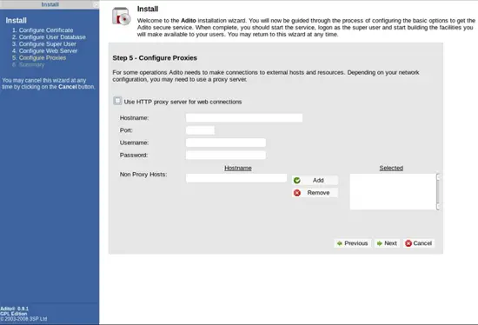Click the green Previous arrow icon
The image size is (478, 325).
(339, 243)
